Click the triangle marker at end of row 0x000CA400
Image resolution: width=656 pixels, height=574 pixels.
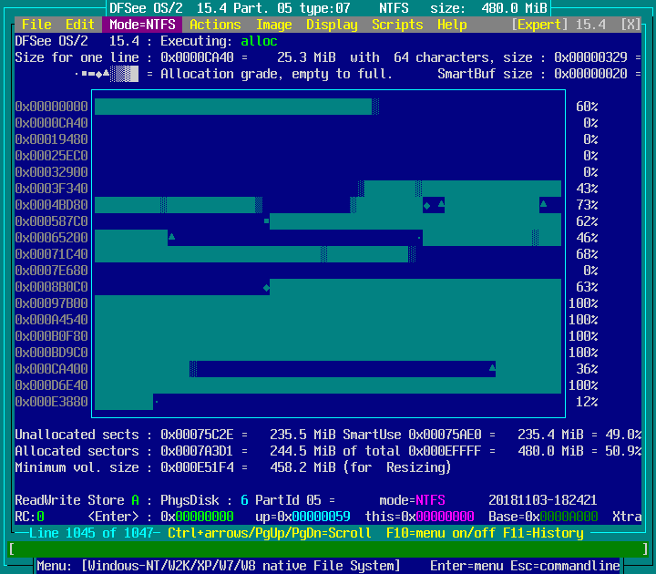click(x=492, y=368)
